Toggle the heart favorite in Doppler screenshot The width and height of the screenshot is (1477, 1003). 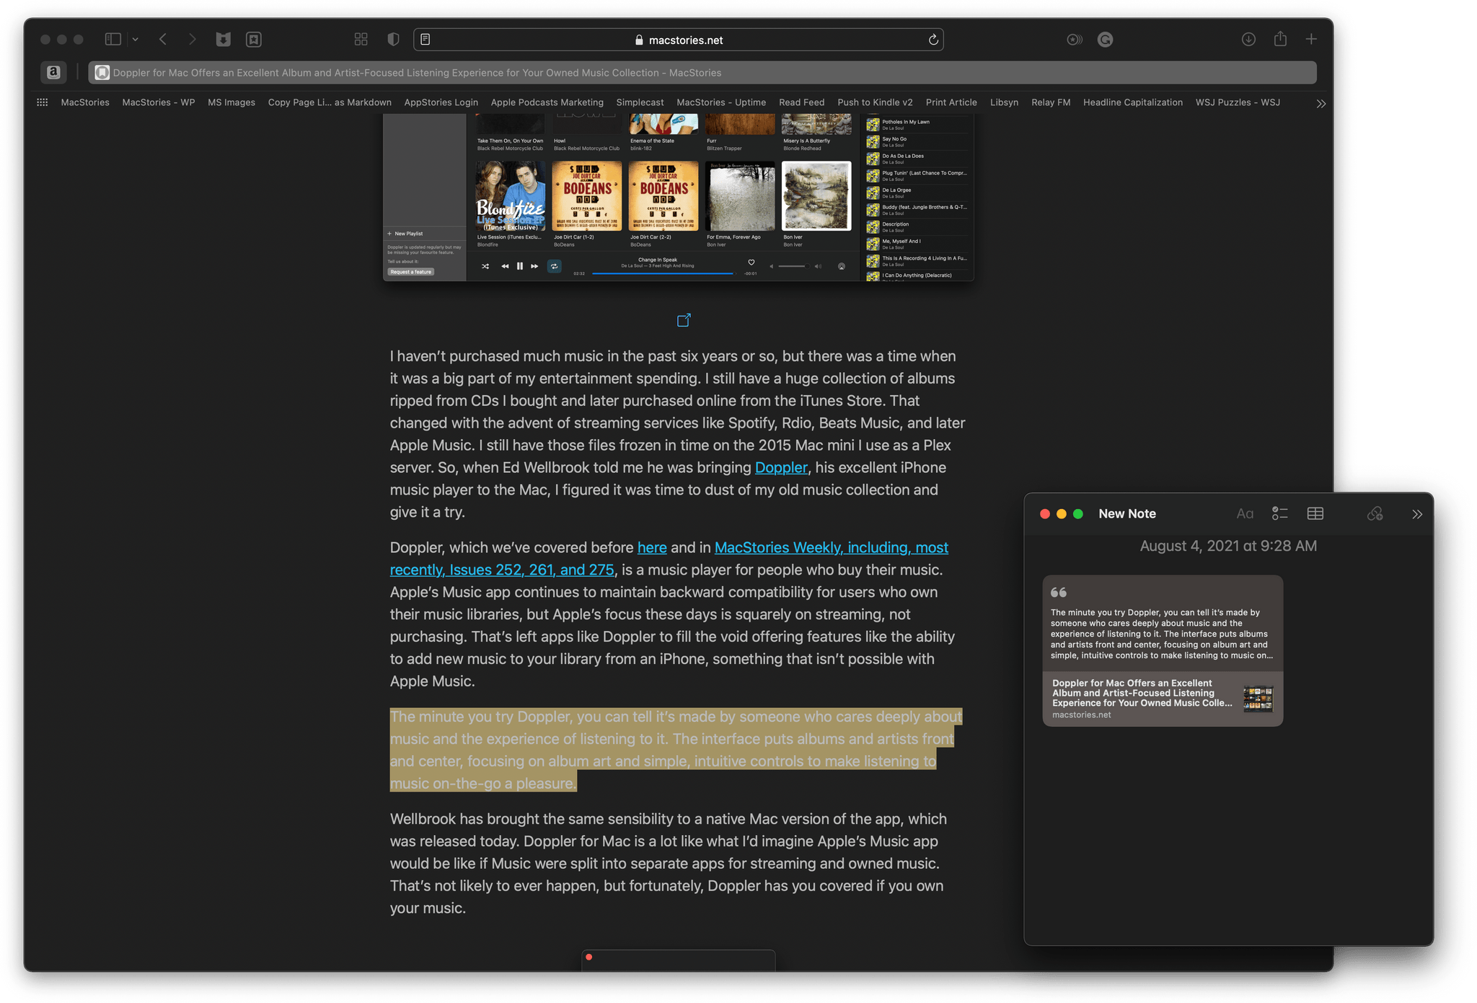[x=751, y=262]
